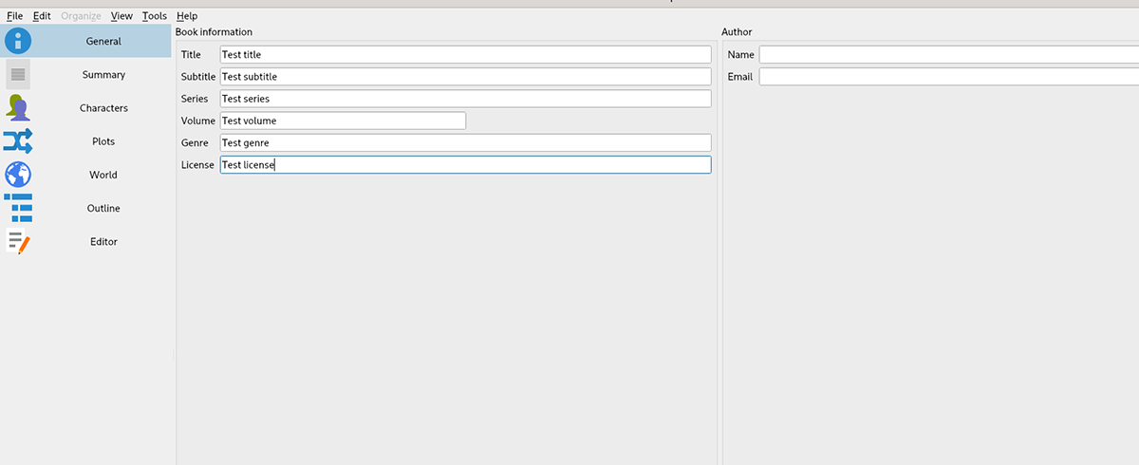
Task: Switch to the Outline tab label
Action: click(103, 209)
